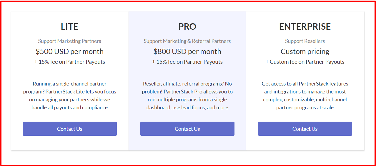
Task: Click the Enterprise plan description paragraph
Action: pyautogui.click(x=305, y=95)
